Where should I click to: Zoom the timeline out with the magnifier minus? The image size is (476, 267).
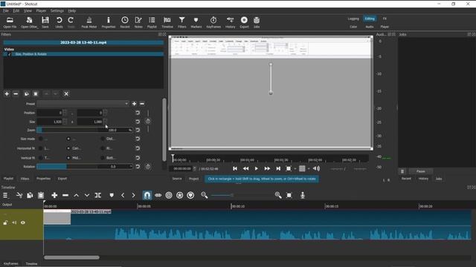point(205,195)
